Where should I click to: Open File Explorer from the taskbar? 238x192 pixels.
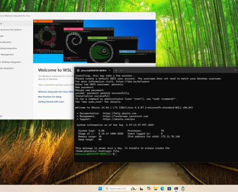[155, 189]
